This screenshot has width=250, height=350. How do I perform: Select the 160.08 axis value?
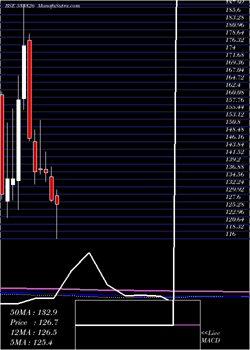235,92
